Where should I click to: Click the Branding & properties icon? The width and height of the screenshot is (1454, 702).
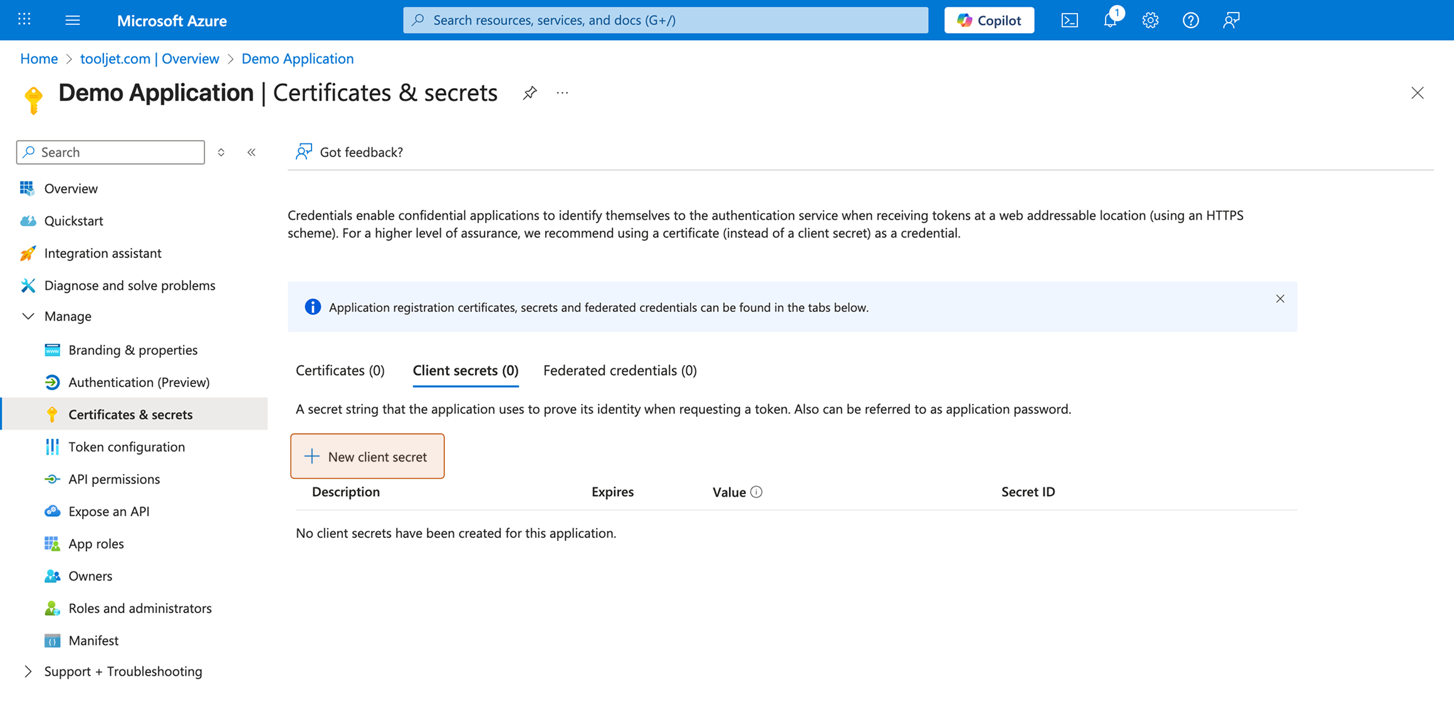(x=52, y=350)
